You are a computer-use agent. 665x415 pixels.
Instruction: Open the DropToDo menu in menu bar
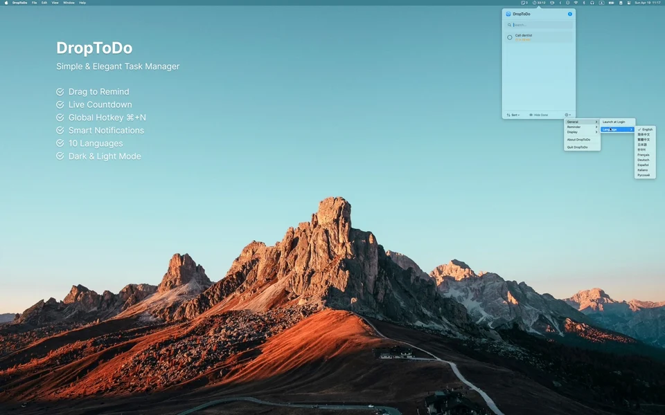coord(19,3)
